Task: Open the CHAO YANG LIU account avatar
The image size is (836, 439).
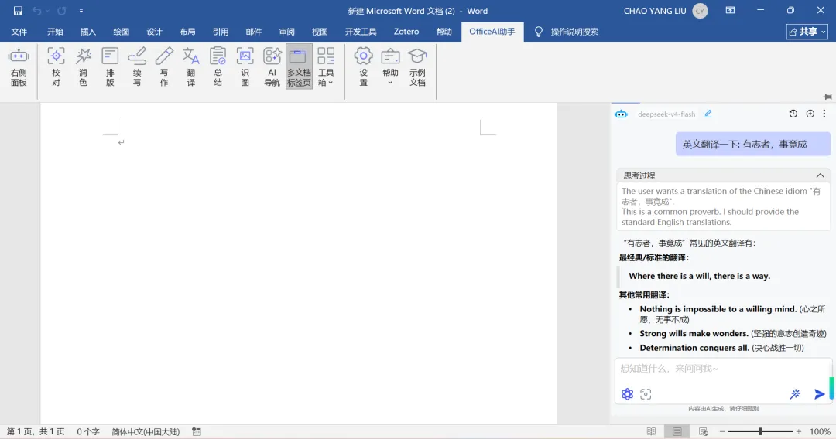Action: point(700,11)
